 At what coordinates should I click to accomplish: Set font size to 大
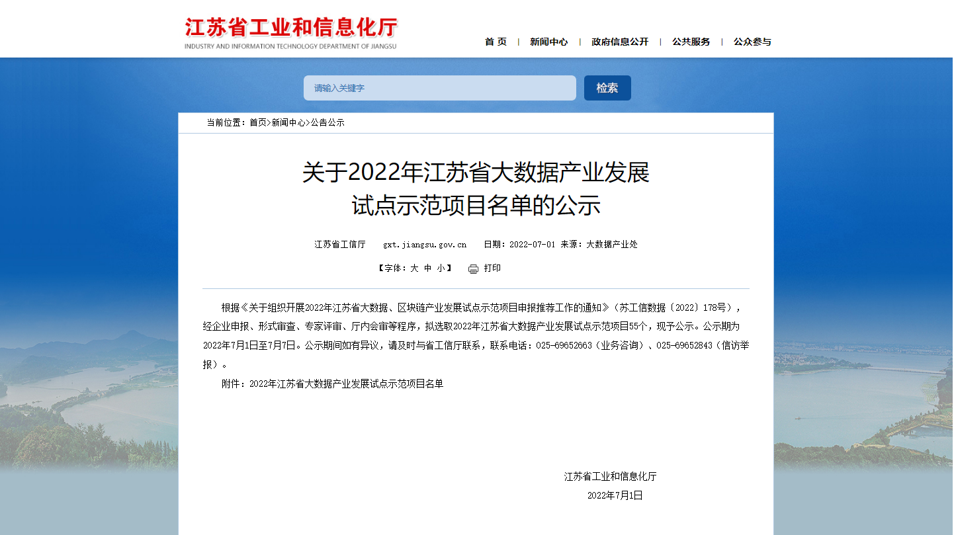pos(414,268)
